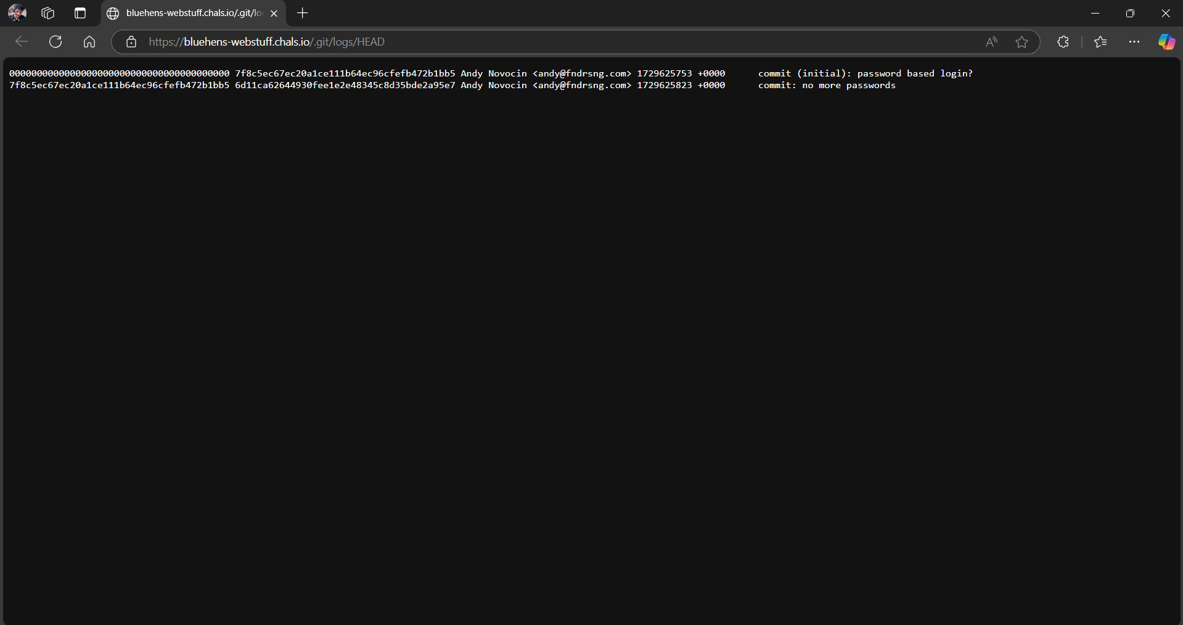This screenshot has height=625, width=1183.
Task: Click 'commit (initial): password based login?' text
Action: tap(866, 73)
